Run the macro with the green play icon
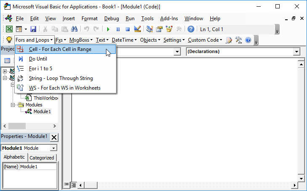307x191 pixels. pyautogui.click(x=108, y=29)
